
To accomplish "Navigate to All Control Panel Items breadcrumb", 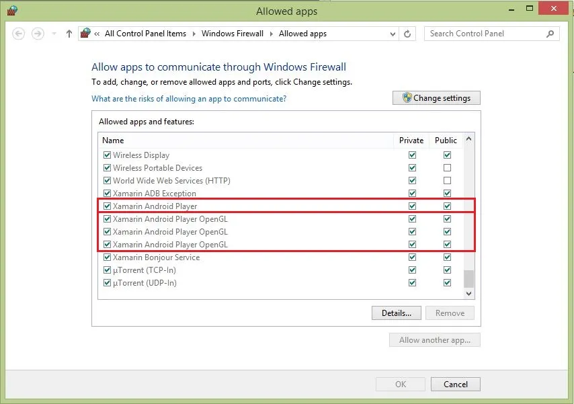I will (145, 34).
